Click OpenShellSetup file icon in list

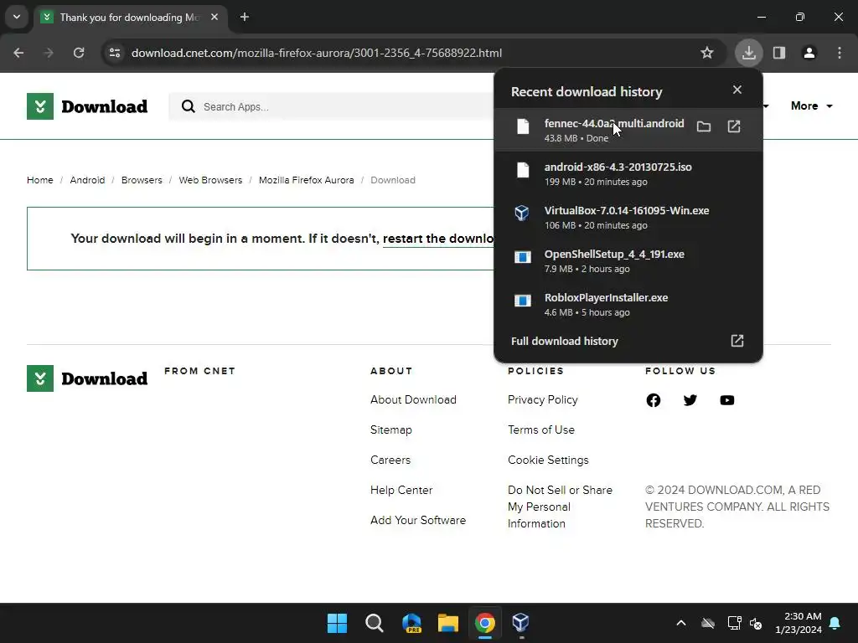click(523, 257)
